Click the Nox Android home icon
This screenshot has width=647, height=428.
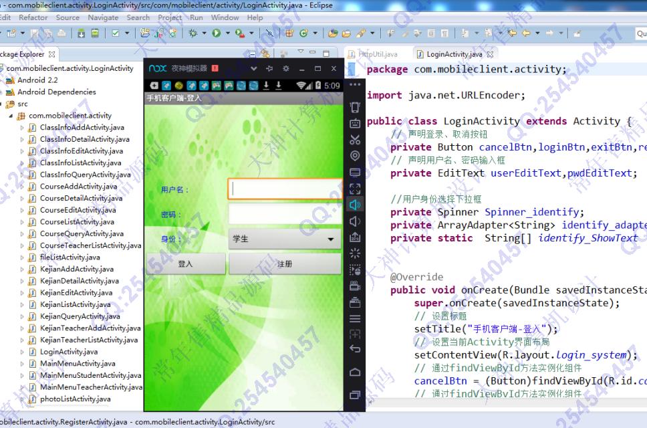click(355, 372)
